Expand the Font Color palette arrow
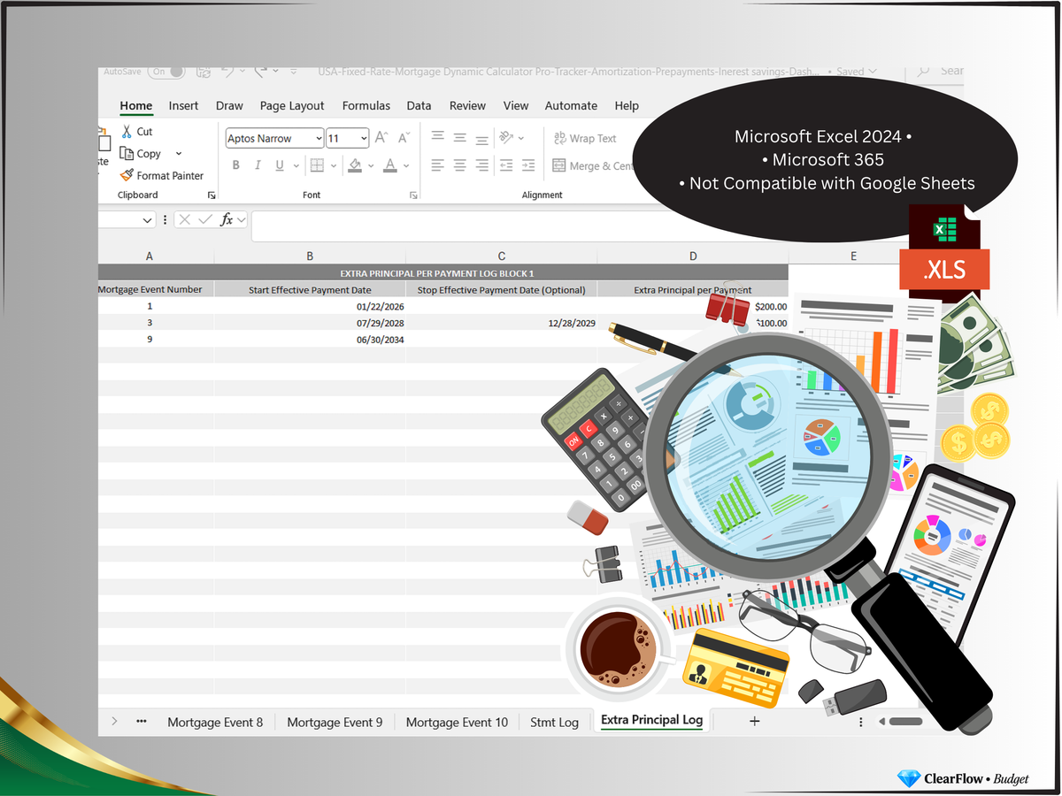1062x796 pixels. point(406,165)
